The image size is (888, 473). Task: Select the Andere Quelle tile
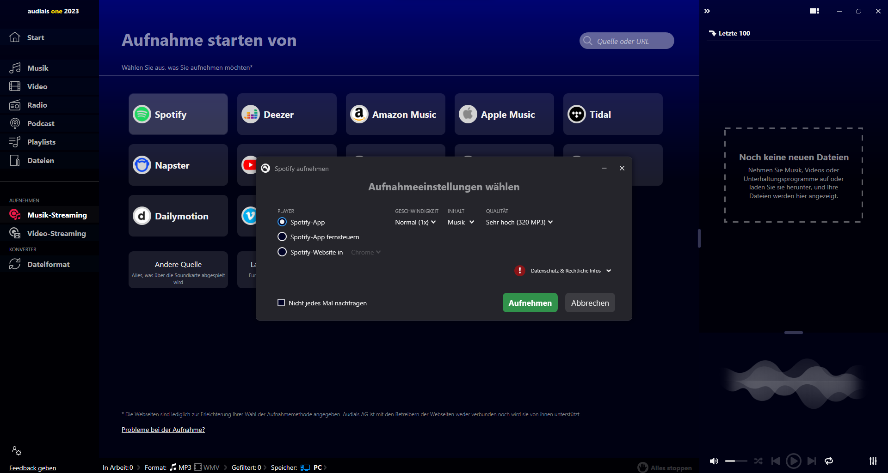pyautogui.click(x=178, y=270)
